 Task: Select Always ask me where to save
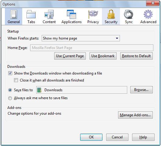10,98
